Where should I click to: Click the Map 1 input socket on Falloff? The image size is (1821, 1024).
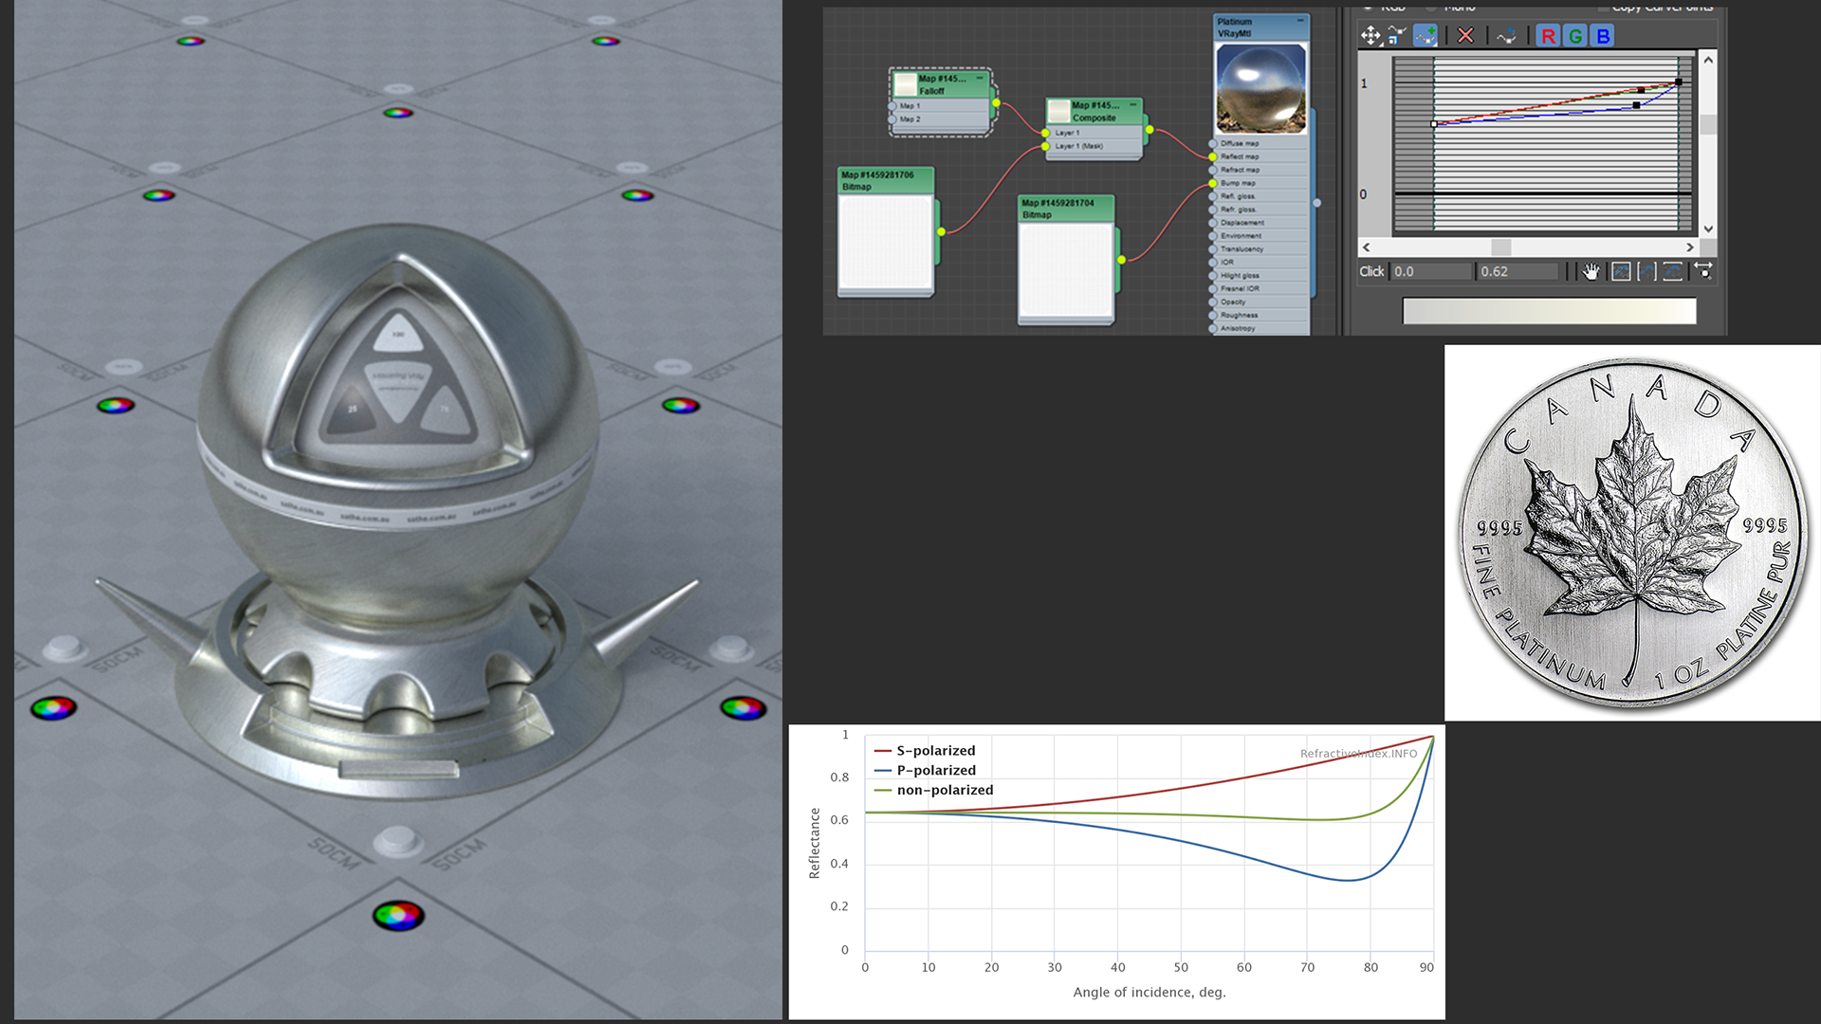(893, 106)
